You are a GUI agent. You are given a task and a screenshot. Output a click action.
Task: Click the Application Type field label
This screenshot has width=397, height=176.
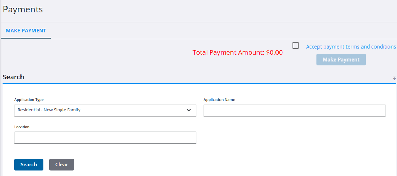coord(29,100)
